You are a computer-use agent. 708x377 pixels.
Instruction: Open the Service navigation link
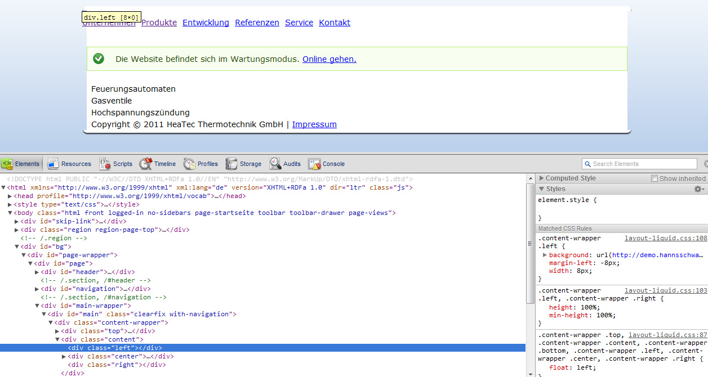click(299, 23)
